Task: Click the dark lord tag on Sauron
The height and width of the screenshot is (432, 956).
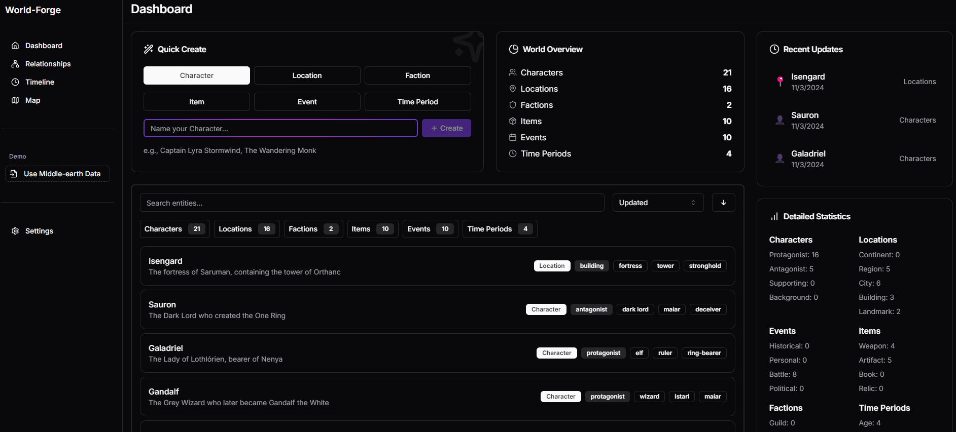Action: coord(635,309)
